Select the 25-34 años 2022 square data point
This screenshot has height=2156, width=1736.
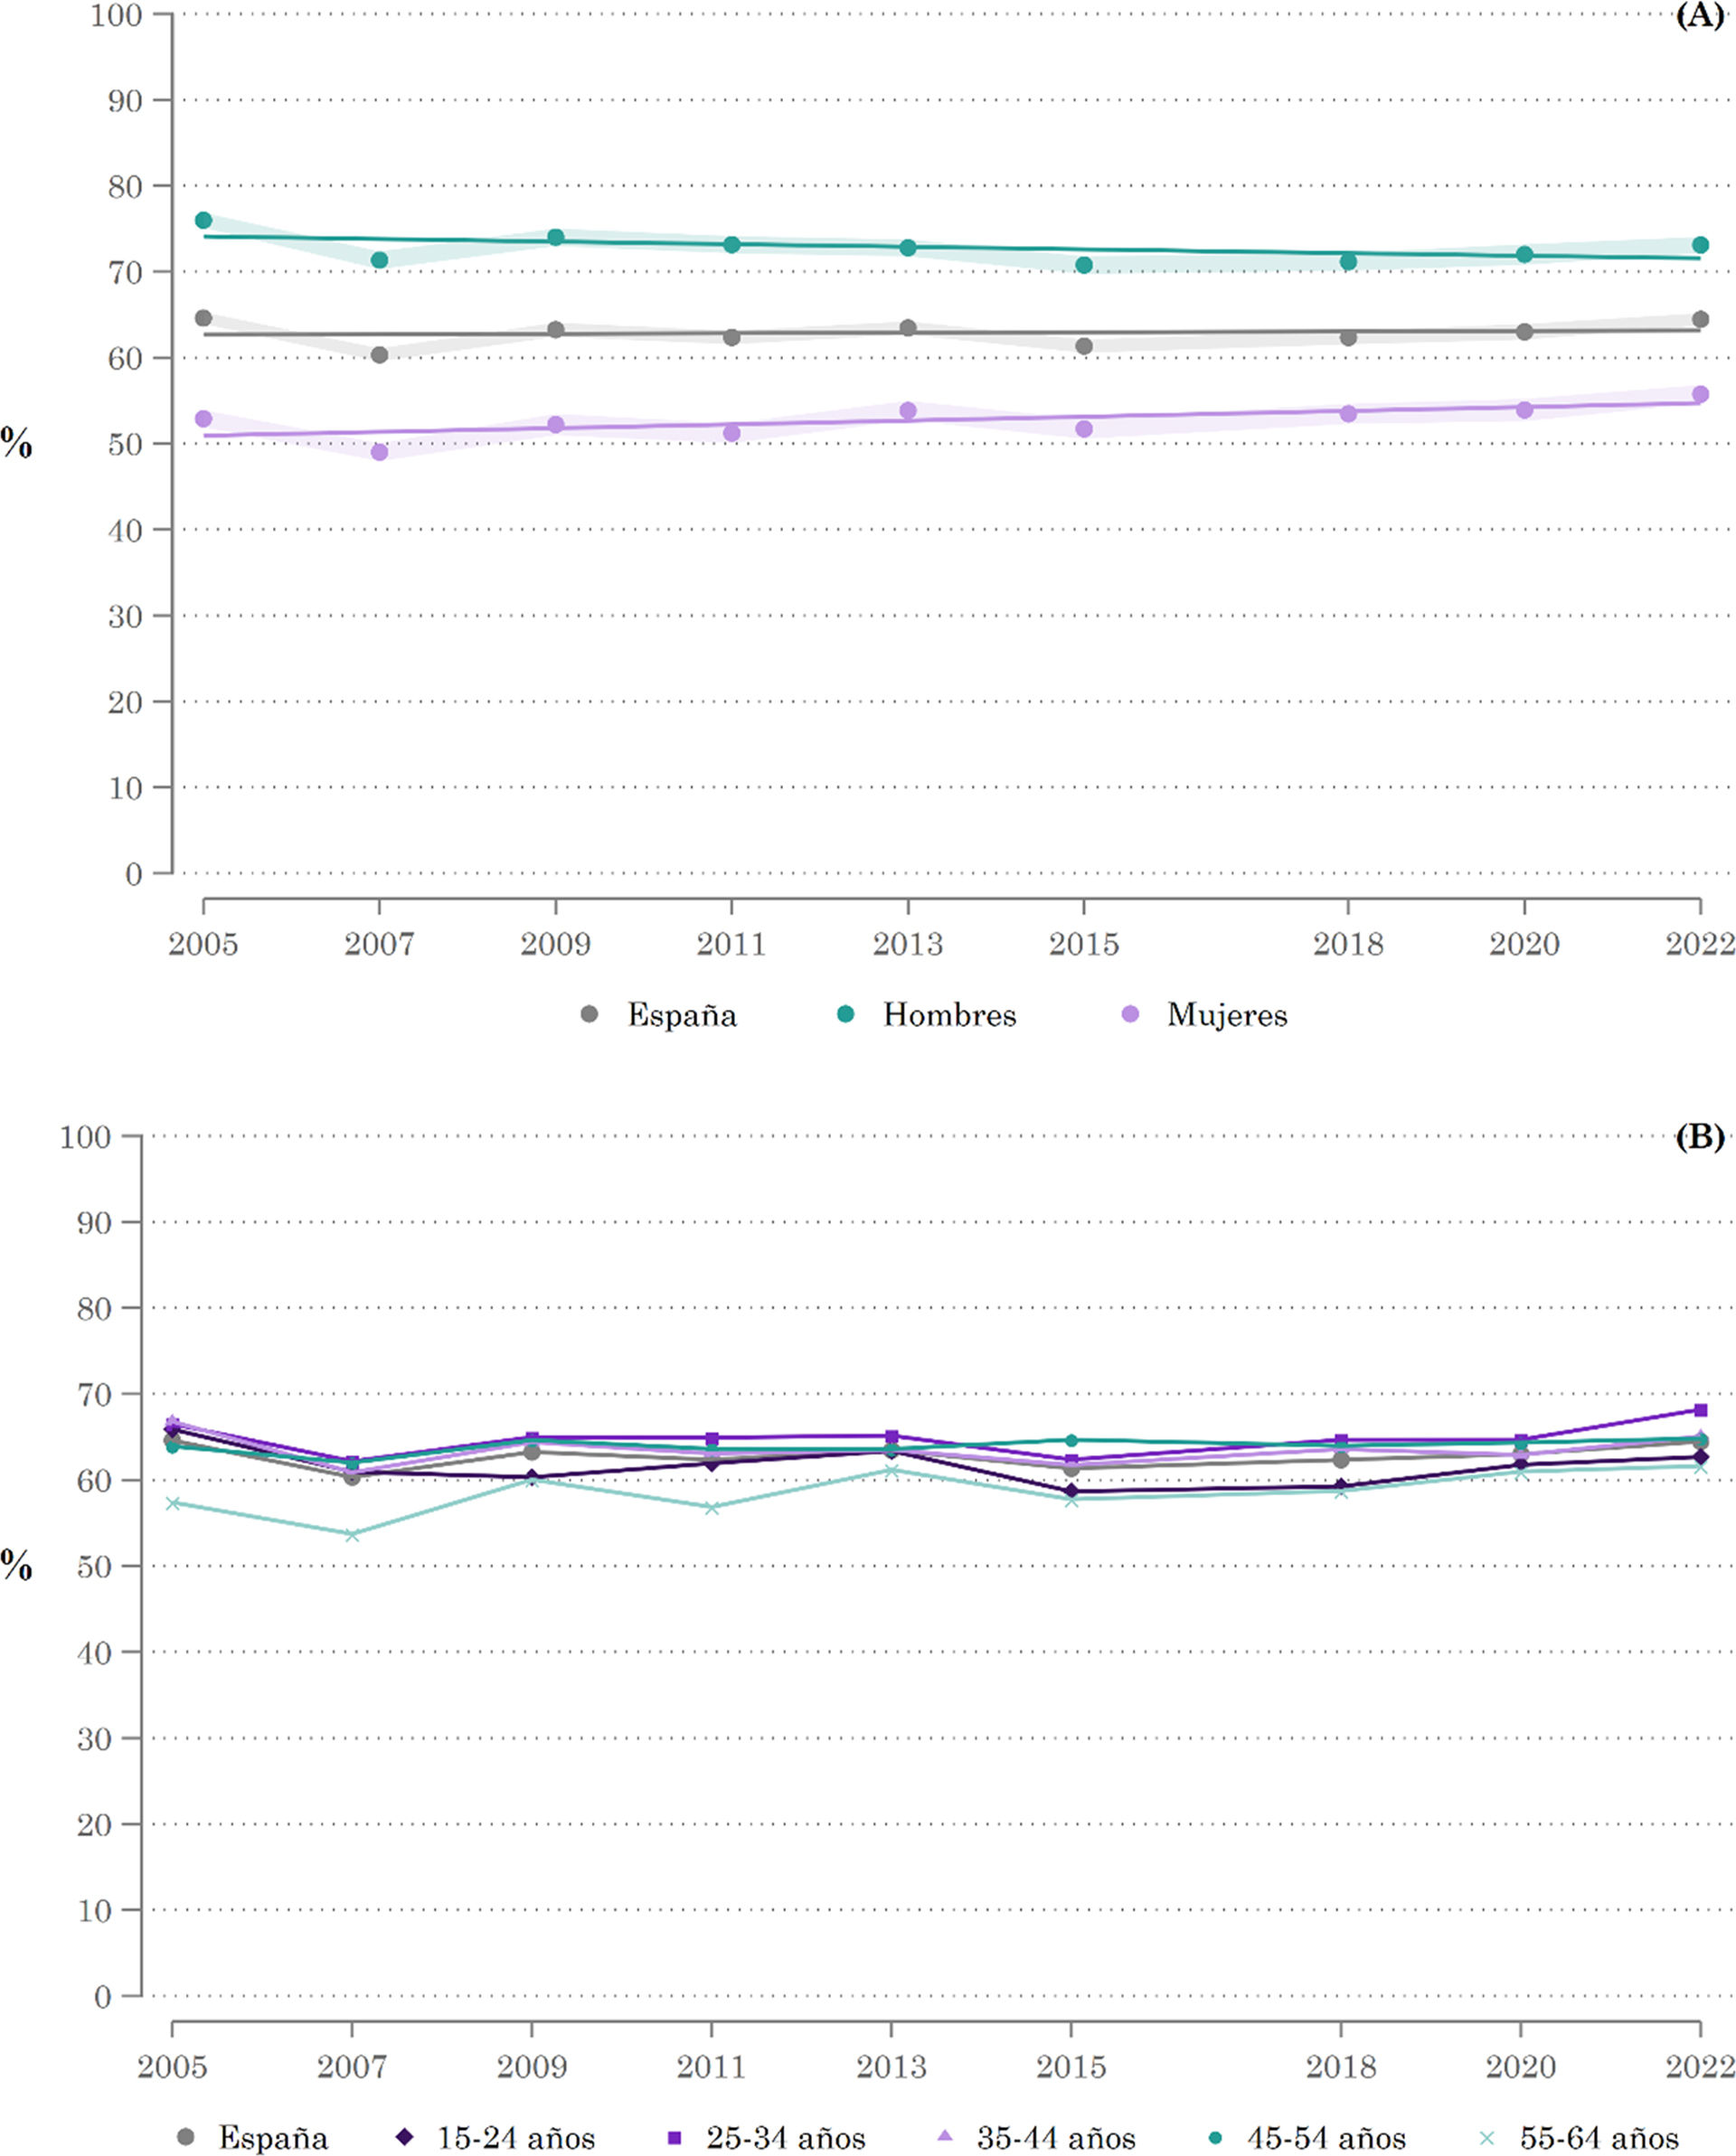point(1700,1410)
